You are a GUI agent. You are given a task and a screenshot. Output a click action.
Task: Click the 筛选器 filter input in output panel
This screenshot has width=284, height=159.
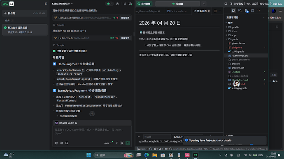pos(157,137)
